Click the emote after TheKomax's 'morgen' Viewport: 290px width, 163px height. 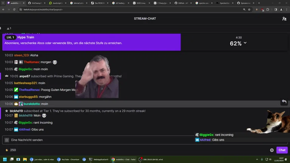(55, 62)
